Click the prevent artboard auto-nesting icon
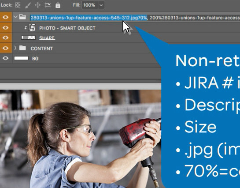 point(48,5)
